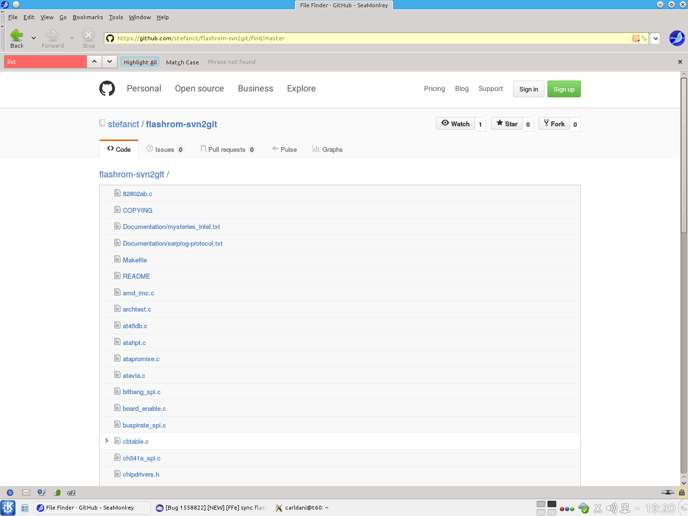Click the security padlock icon
This screenshot has height=516, width=688.
click(x=682, y=492)
